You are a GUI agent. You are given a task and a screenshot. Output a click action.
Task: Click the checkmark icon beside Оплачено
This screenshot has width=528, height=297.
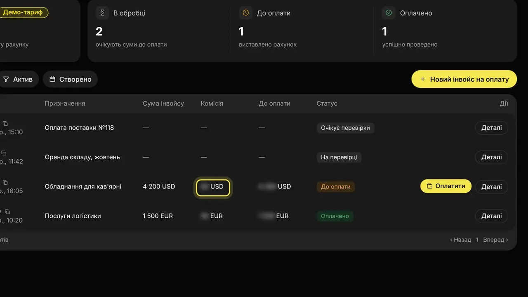click(x=389, y=13)
